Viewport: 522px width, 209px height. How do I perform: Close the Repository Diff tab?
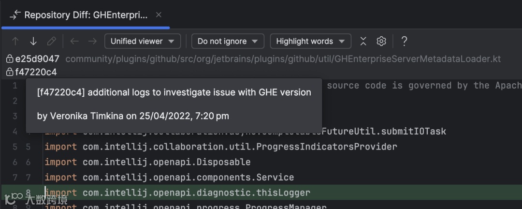tap(159, 15)
